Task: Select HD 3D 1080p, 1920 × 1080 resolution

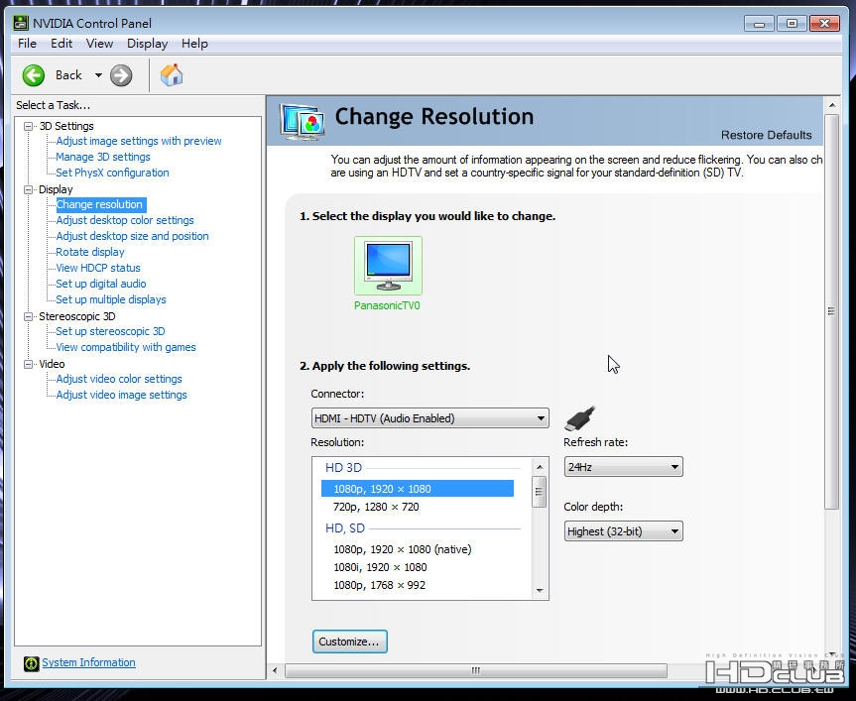Action: tap(417, 489)
